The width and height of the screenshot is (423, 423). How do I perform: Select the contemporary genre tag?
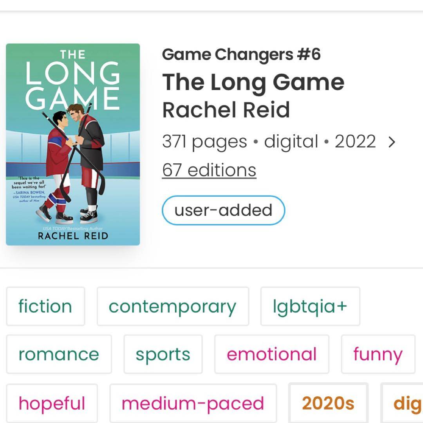tap(173, 306)
